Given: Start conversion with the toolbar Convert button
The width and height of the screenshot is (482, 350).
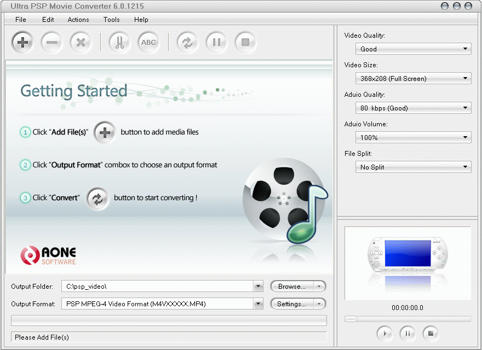Looking at the screenshot, I should click(187, 42).
